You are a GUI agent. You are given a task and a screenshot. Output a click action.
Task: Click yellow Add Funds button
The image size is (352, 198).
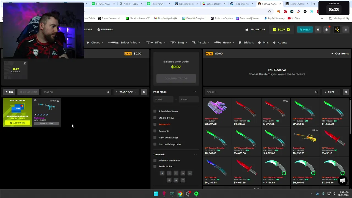[x=17, y=123]
